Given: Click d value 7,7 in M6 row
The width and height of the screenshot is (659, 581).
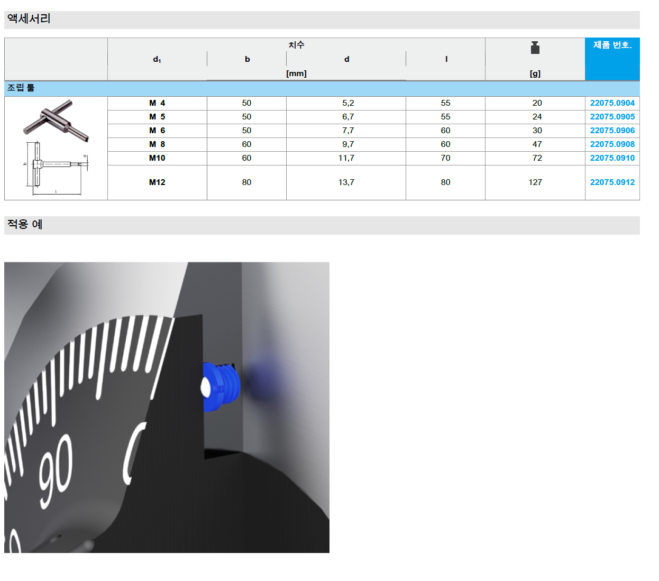Looking at the screenshot, I should [x=348, y=131].
